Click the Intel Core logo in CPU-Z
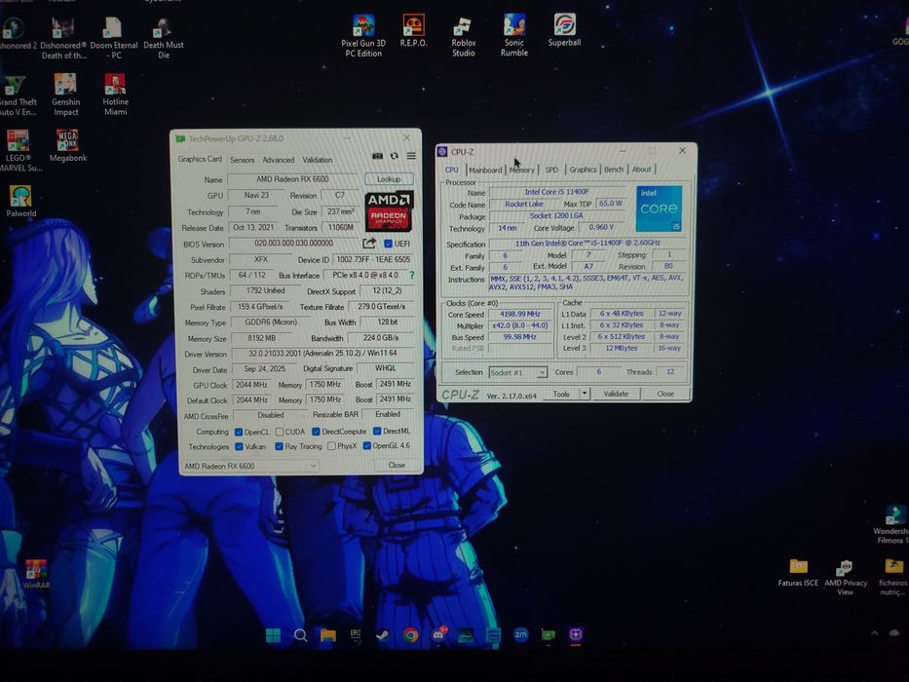This screenshot has height=682, width=909. click(660, 208)
